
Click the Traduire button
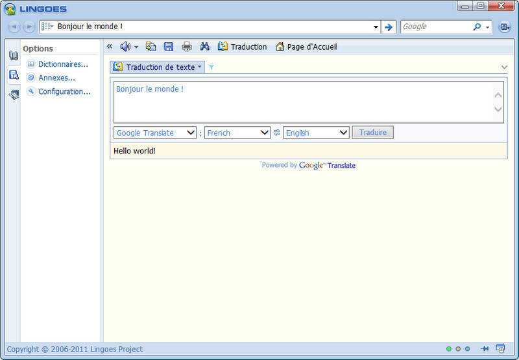[x=372, y=133]
